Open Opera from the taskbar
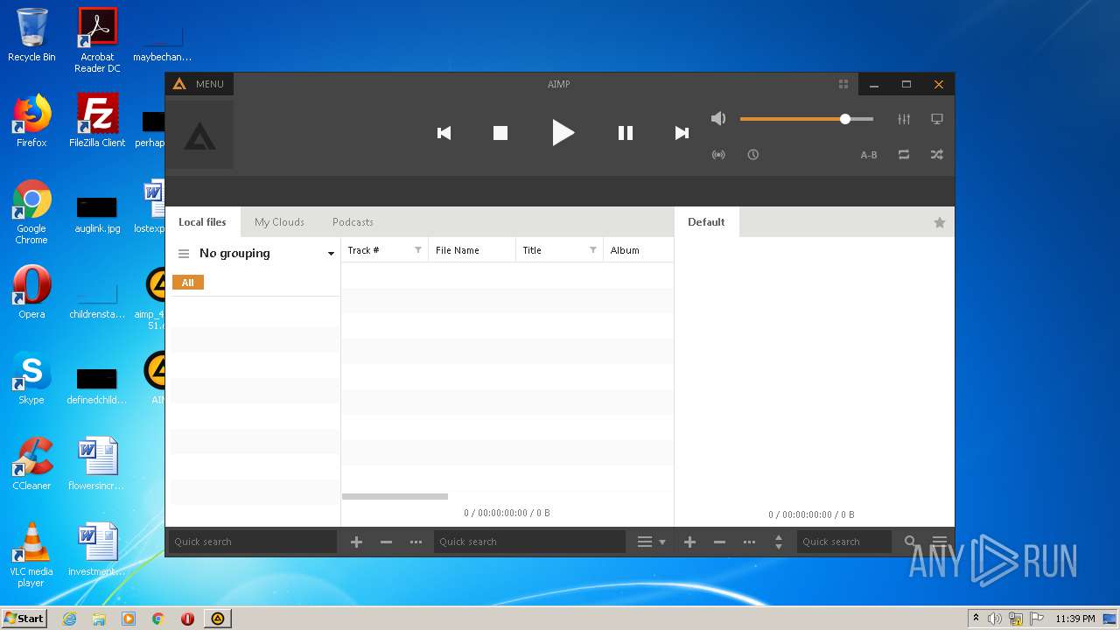 coord(187,619)
